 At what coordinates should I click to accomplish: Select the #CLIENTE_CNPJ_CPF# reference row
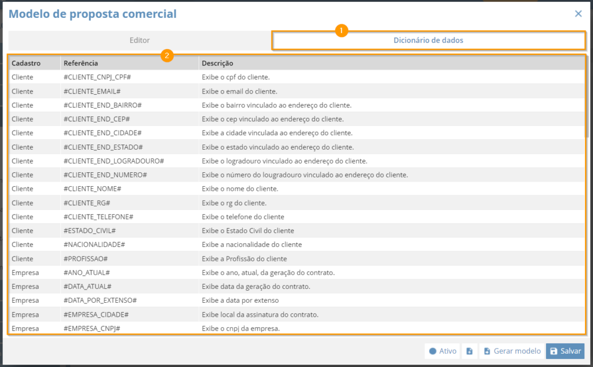296,77
